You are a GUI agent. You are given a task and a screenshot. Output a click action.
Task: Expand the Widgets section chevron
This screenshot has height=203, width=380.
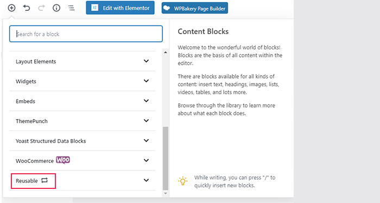coord(146,81)
